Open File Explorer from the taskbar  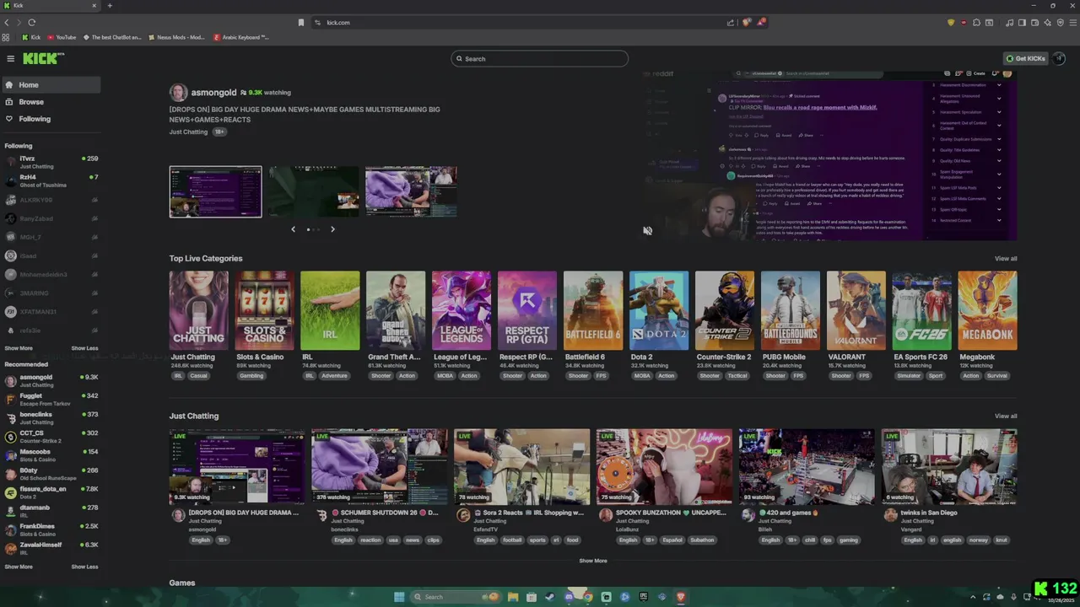pyautogui.click(x=513, y=597)
